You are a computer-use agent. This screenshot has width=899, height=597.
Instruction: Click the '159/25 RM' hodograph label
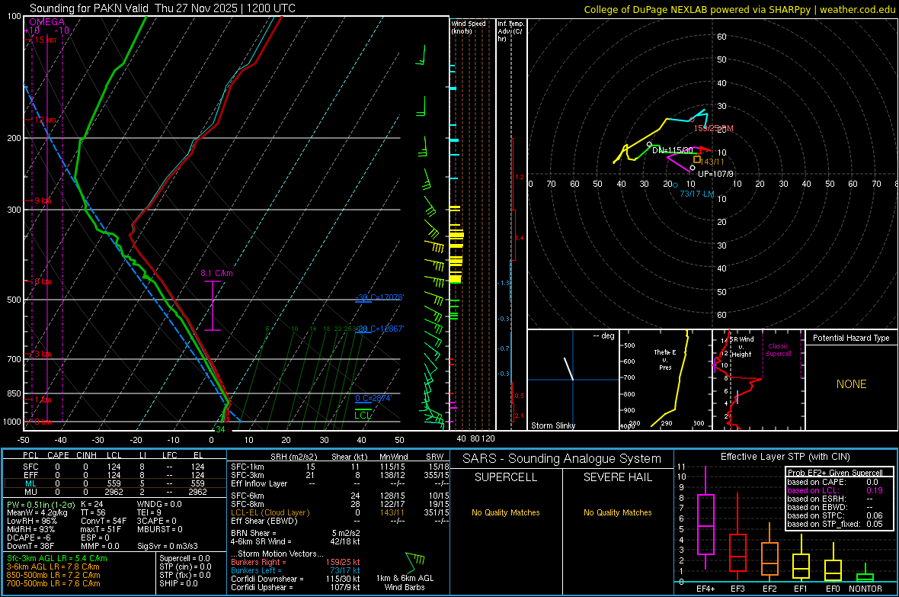pyautogui.click(x=714, y=128)
